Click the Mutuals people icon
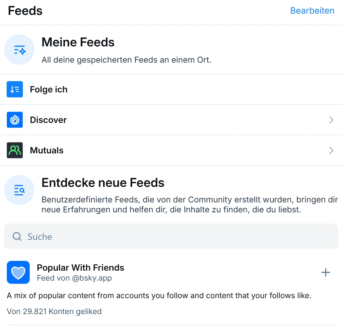 click(15, 150)
